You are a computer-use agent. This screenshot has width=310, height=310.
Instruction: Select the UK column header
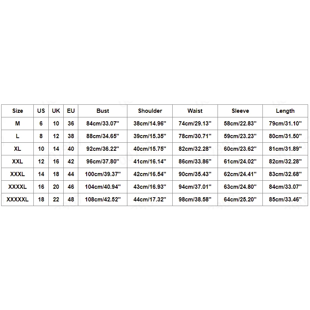(x=56, y=111)
